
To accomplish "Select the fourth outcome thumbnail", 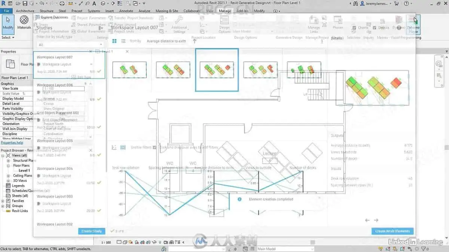I will click(x=260, y=70).
